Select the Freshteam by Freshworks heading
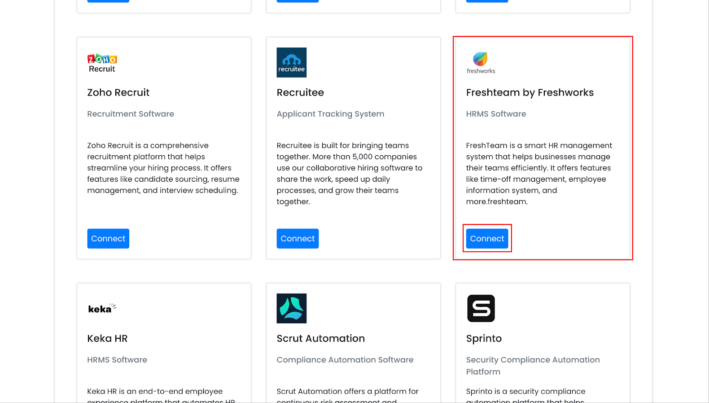The image size is (709, 403). [530, 92]
